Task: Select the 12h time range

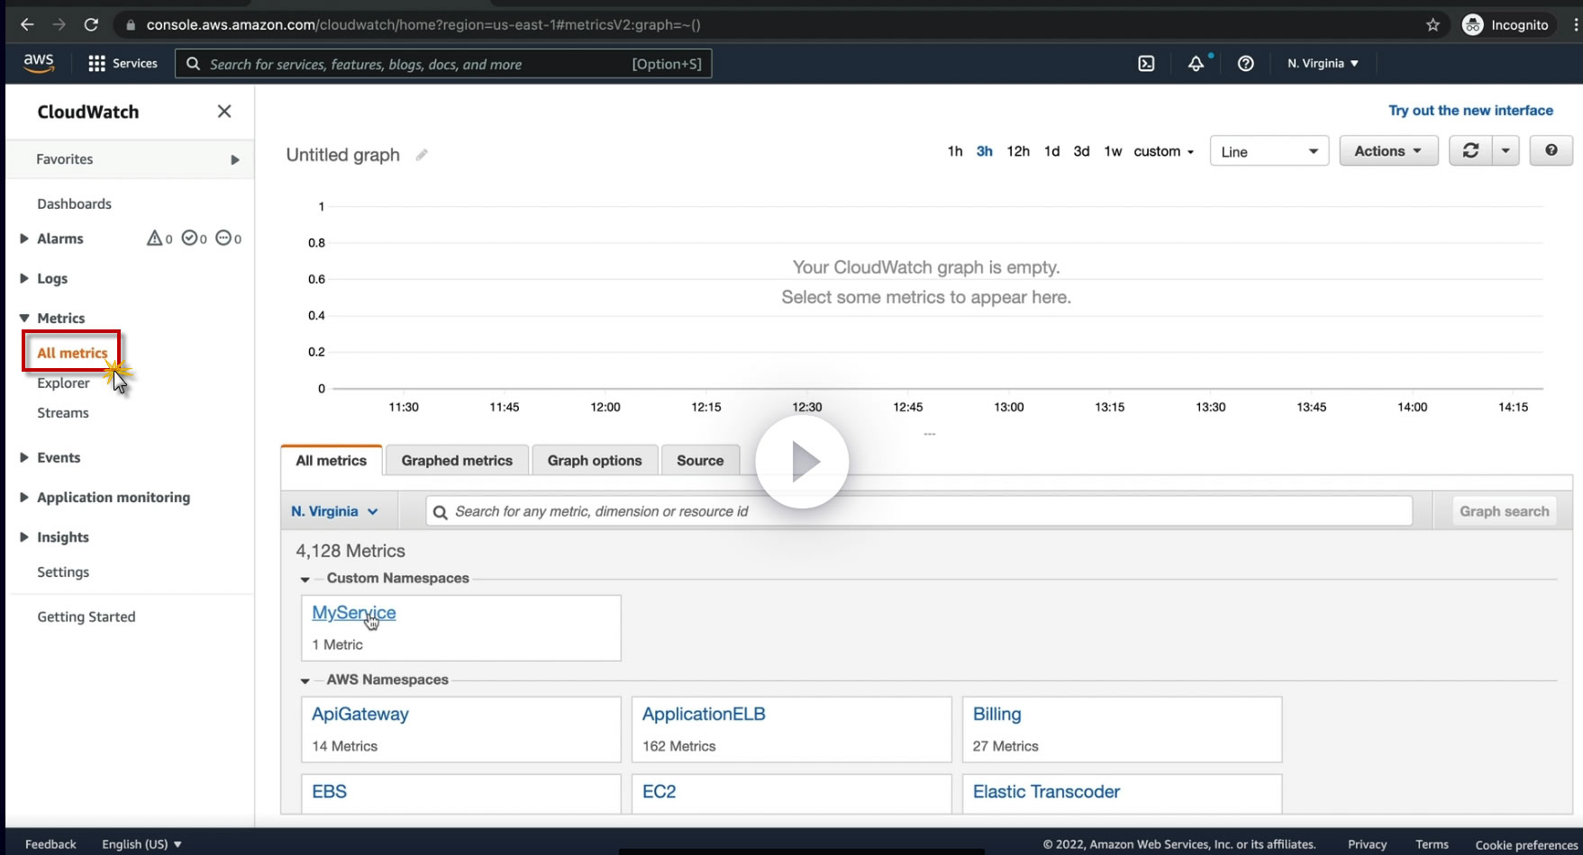Action: (1018, 151)
